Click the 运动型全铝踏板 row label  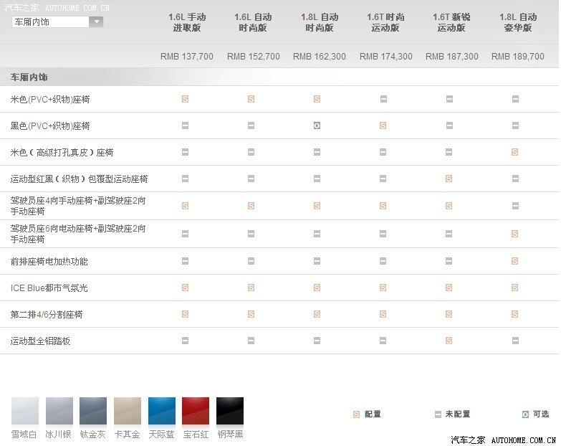(x=40, y=341)
